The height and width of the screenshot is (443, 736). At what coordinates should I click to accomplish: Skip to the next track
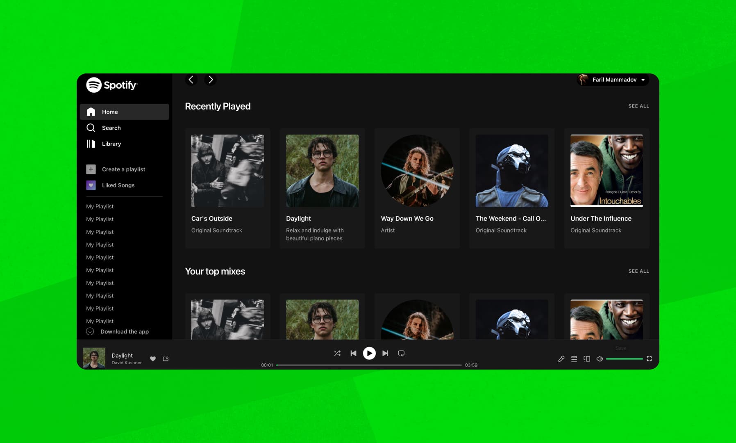[385, 353]
